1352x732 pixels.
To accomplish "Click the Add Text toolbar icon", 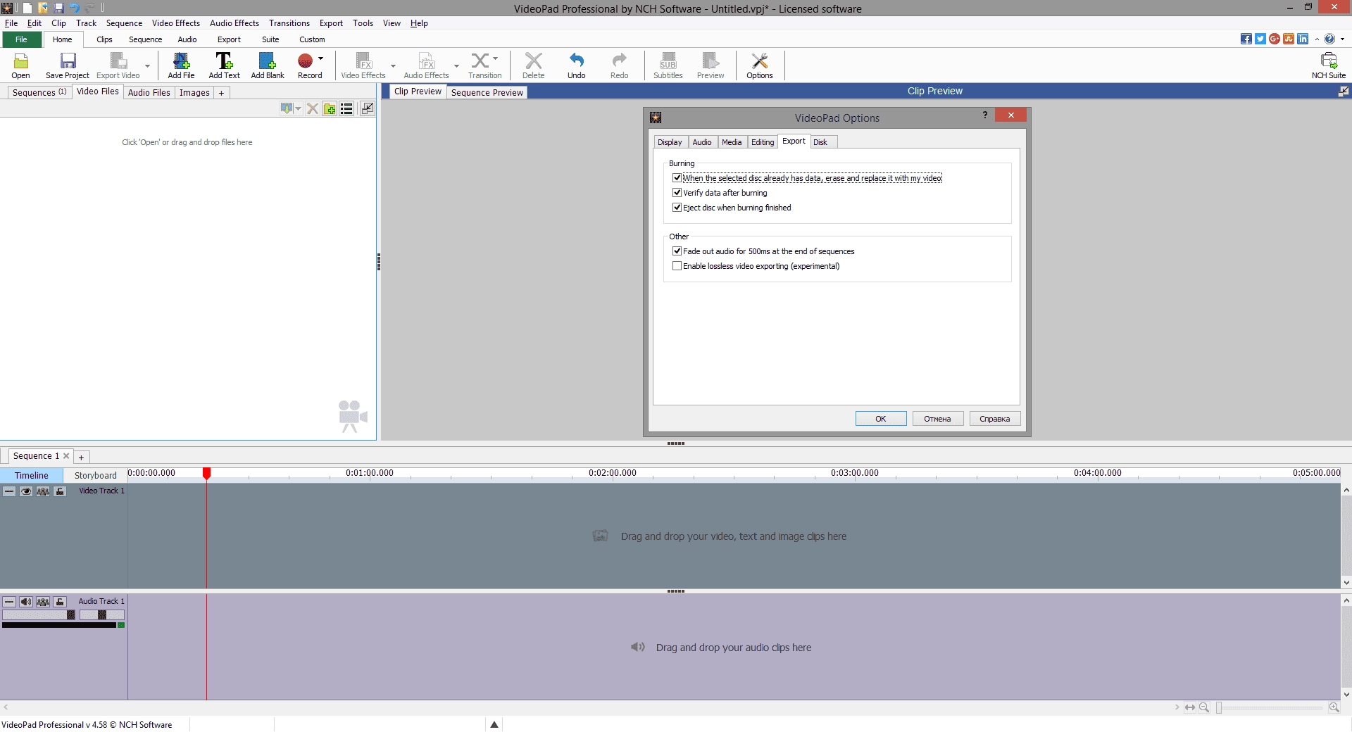I will click(x=224, y=61).
